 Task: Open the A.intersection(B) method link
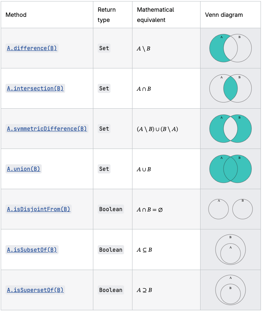[35, 89]
